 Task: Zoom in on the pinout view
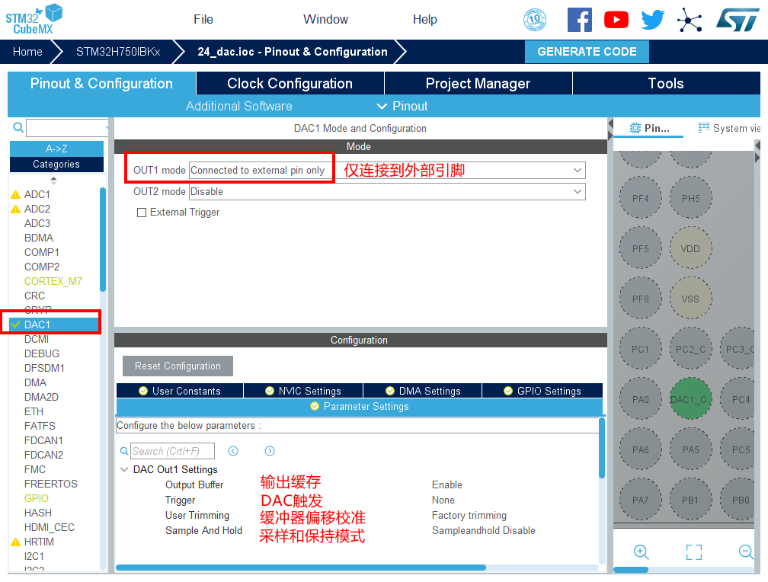pos(642,552)
